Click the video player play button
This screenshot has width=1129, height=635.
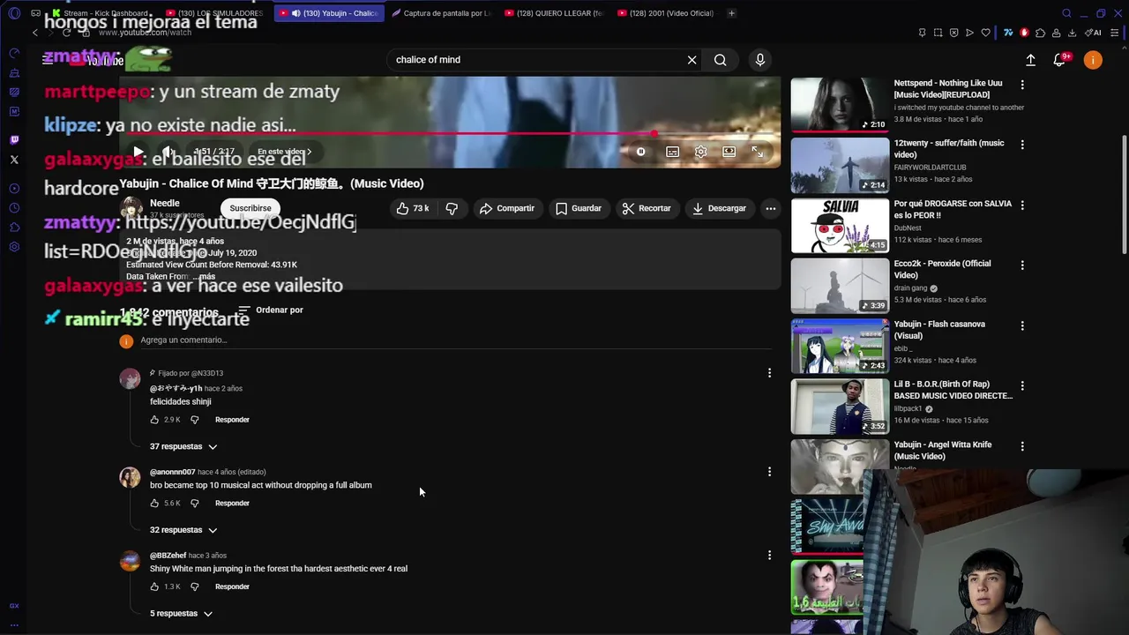click(138, 152)
